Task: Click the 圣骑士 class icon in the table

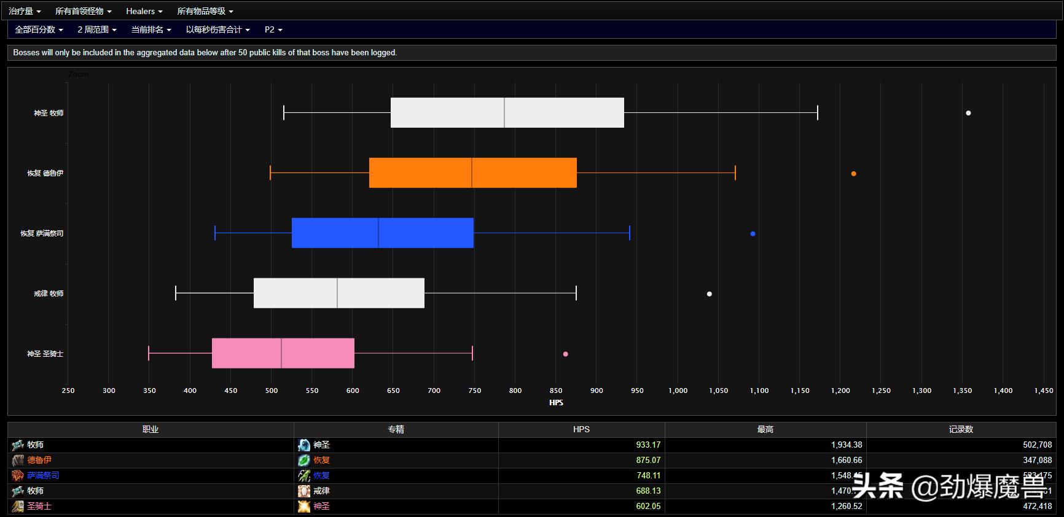Action: [x=18, y=507]
